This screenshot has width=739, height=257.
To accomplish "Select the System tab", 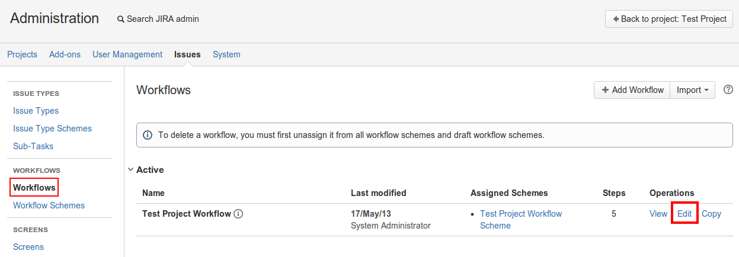I will [226, 54].
